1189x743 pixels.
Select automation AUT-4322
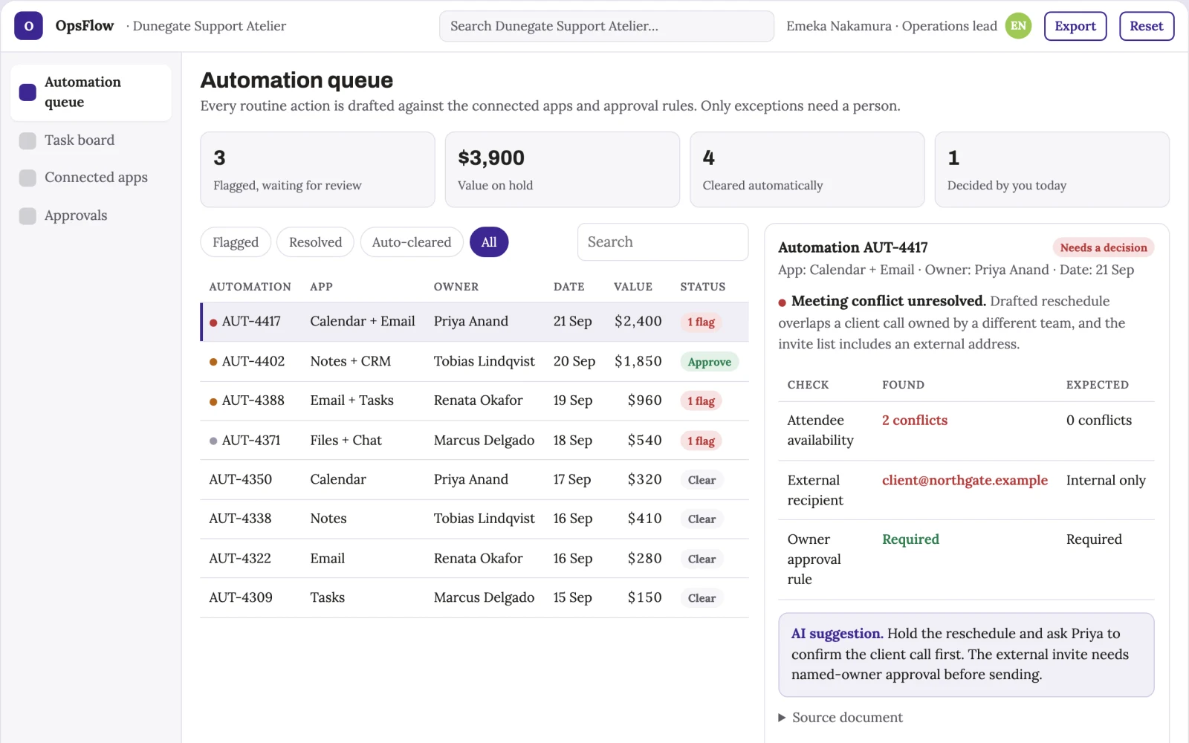(474, 559)
